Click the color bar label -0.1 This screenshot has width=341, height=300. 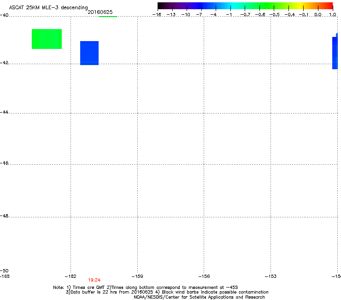click(x=304, y=15)
